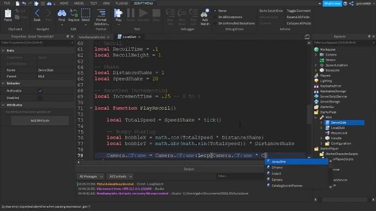
Task: Select Baseplate in Explorer
Action: pyautogui.click(x=332, y=70)
